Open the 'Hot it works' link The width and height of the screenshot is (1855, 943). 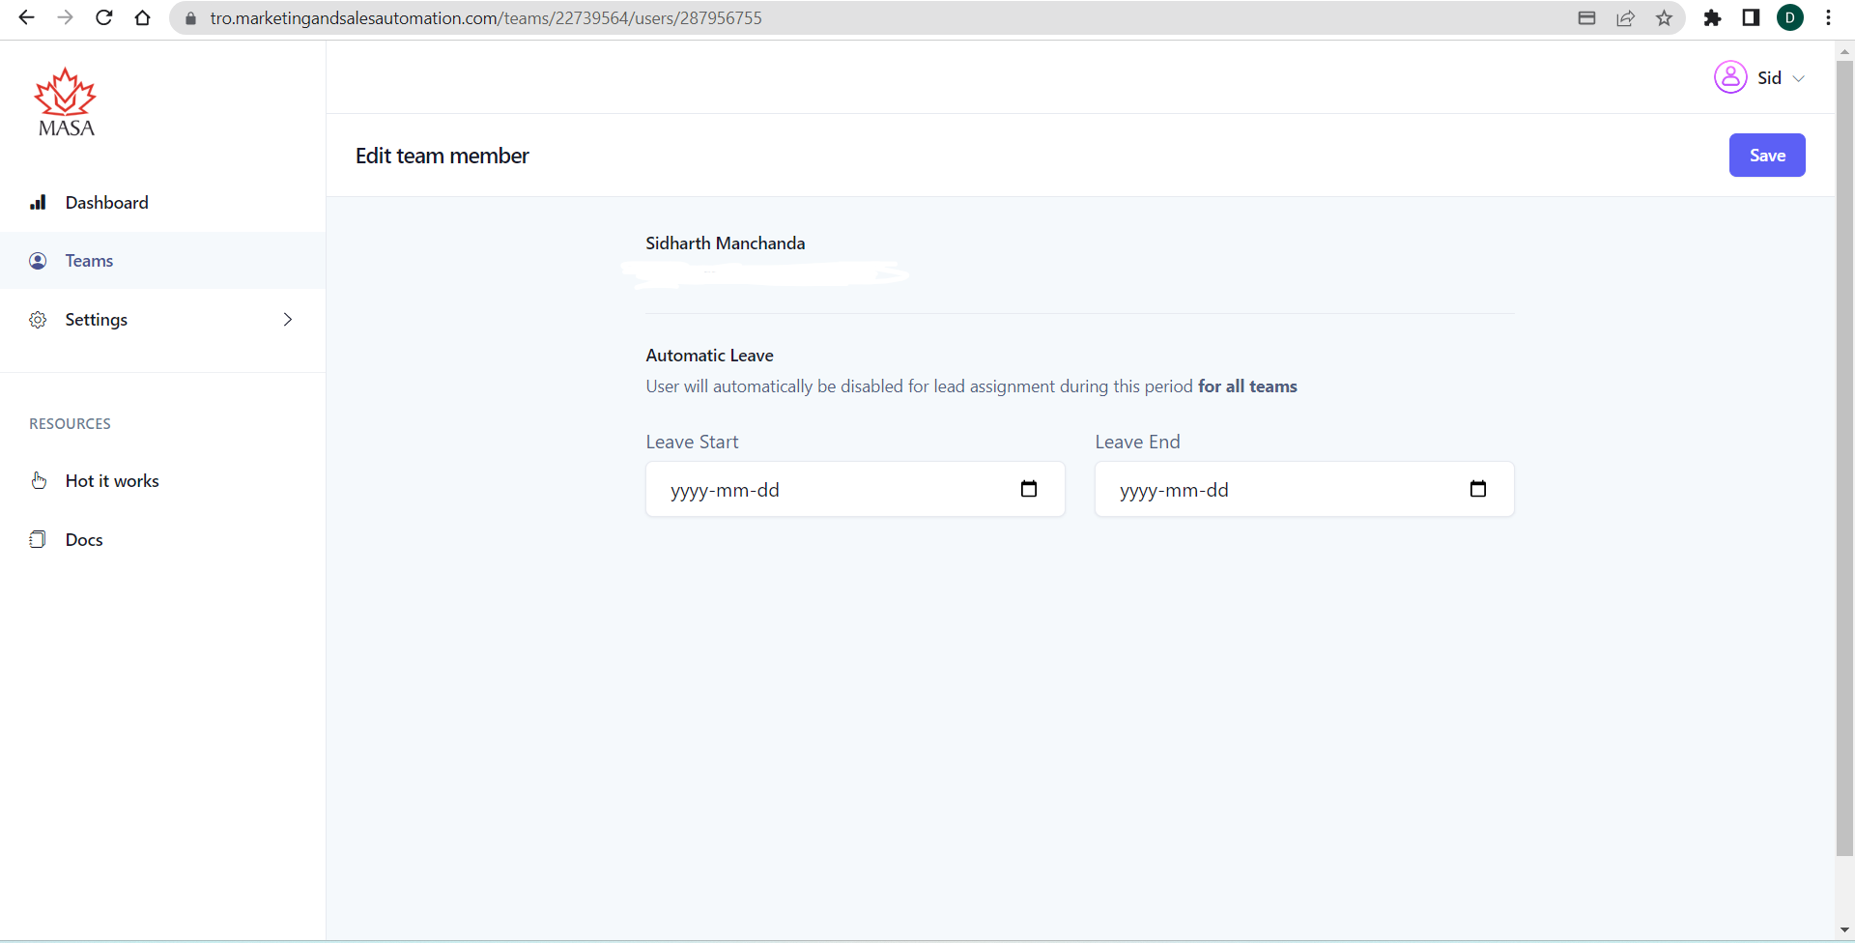(x=112, y=481)
